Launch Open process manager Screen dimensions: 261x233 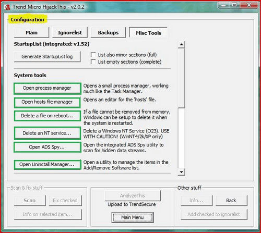point(47,88)
